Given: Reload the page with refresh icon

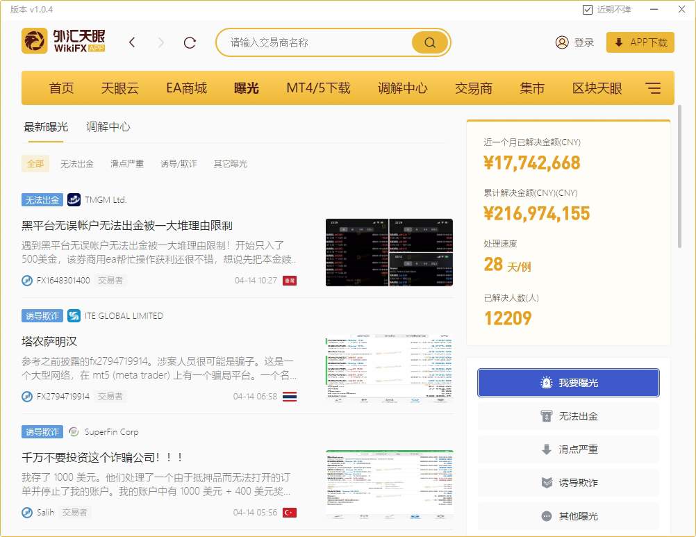Looking at the screenshot, I should pyautogui.click(x=190, y=42).
